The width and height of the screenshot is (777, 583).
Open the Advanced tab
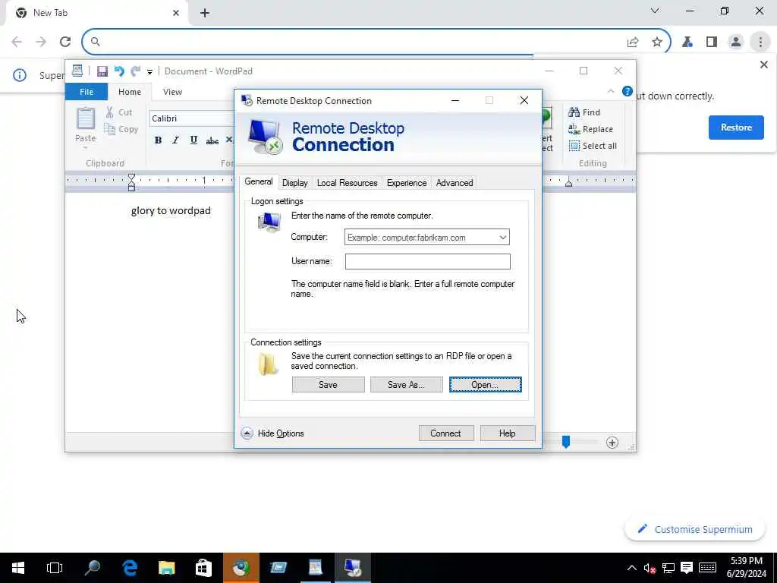(x=455, y=183)
